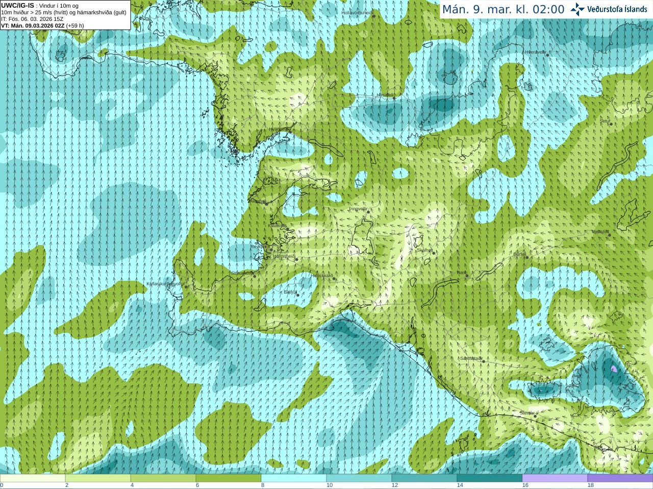Click the Sámsstaðir station label
The width and height of the screenshot is (653, 489).
[471, 358]
